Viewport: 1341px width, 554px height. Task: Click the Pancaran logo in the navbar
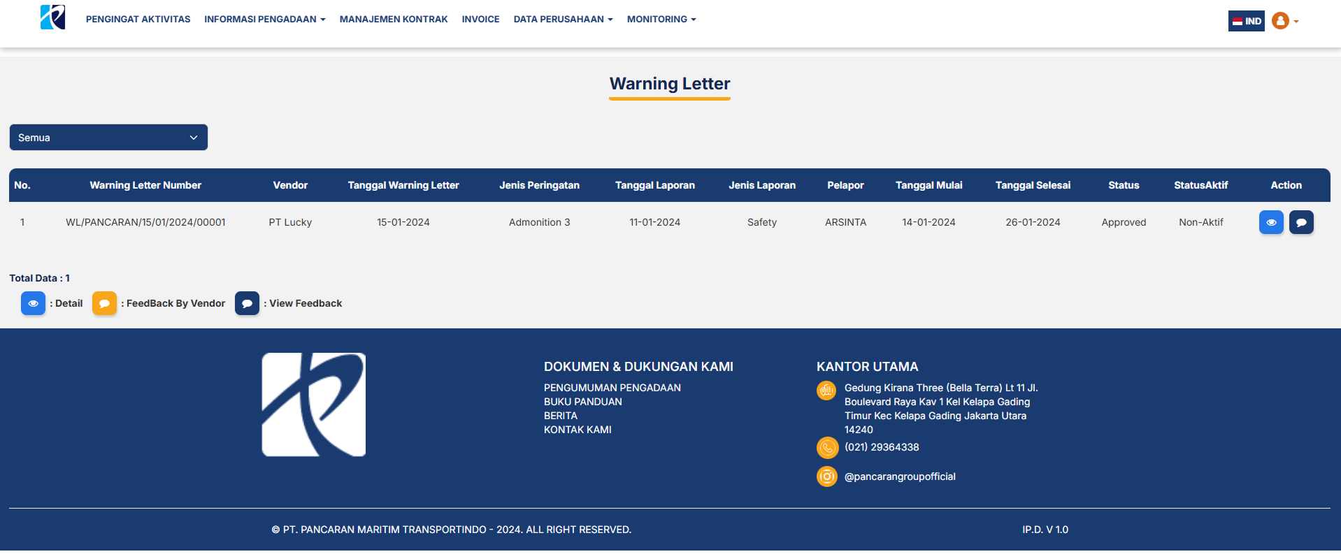tap(52, 17)
